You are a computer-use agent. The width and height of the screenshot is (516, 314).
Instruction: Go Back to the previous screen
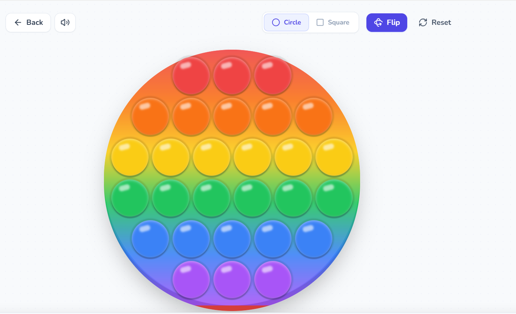tap(28, 22)
